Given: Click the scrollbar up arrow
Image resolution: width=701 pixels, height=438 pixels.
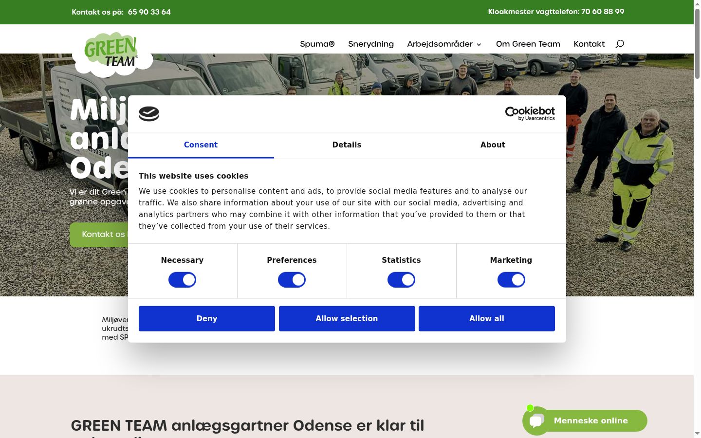Looking at the screenshot, I should coord(697,4).
